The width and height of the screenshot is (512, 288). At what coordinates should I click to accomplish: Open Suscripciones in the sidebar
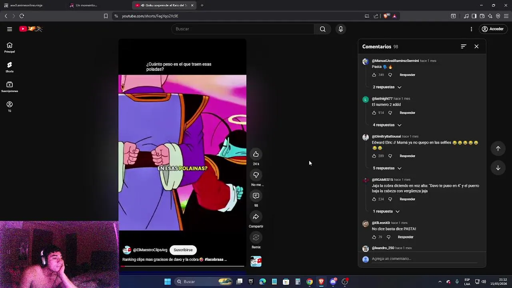[10, 87]
